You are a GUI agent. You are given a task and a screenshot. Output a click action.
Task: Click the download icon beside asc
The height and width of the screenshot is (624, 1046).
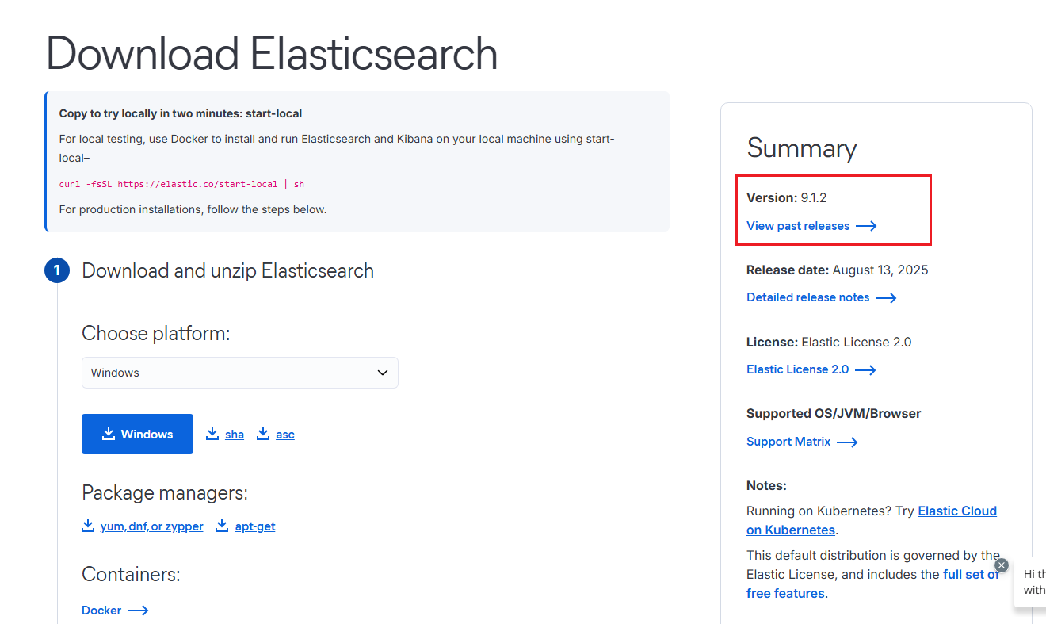point(263,434)
